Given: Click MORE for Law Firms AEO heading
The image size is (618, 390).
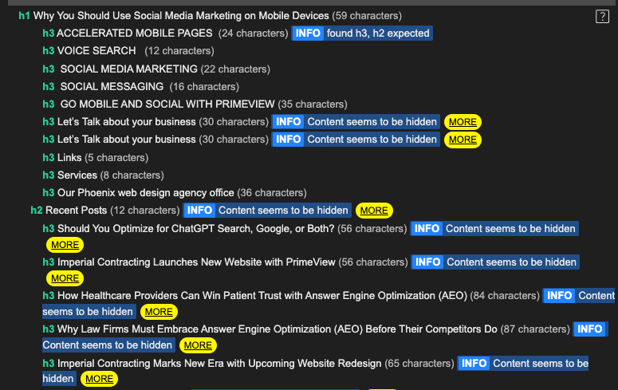Looking at the screenshot, I should [x=198, y=345].
